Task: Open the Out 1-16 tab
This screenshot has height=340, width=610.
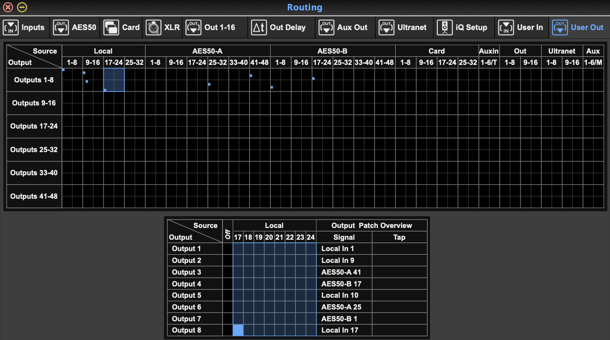Action: 215,27
